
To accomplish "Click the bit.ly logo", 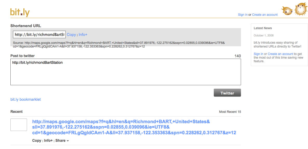I will click(x=20, y=12).
